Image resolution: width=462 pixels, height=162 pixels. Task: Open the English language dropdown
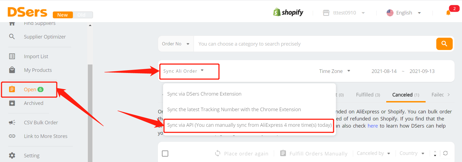click(404, 13)
